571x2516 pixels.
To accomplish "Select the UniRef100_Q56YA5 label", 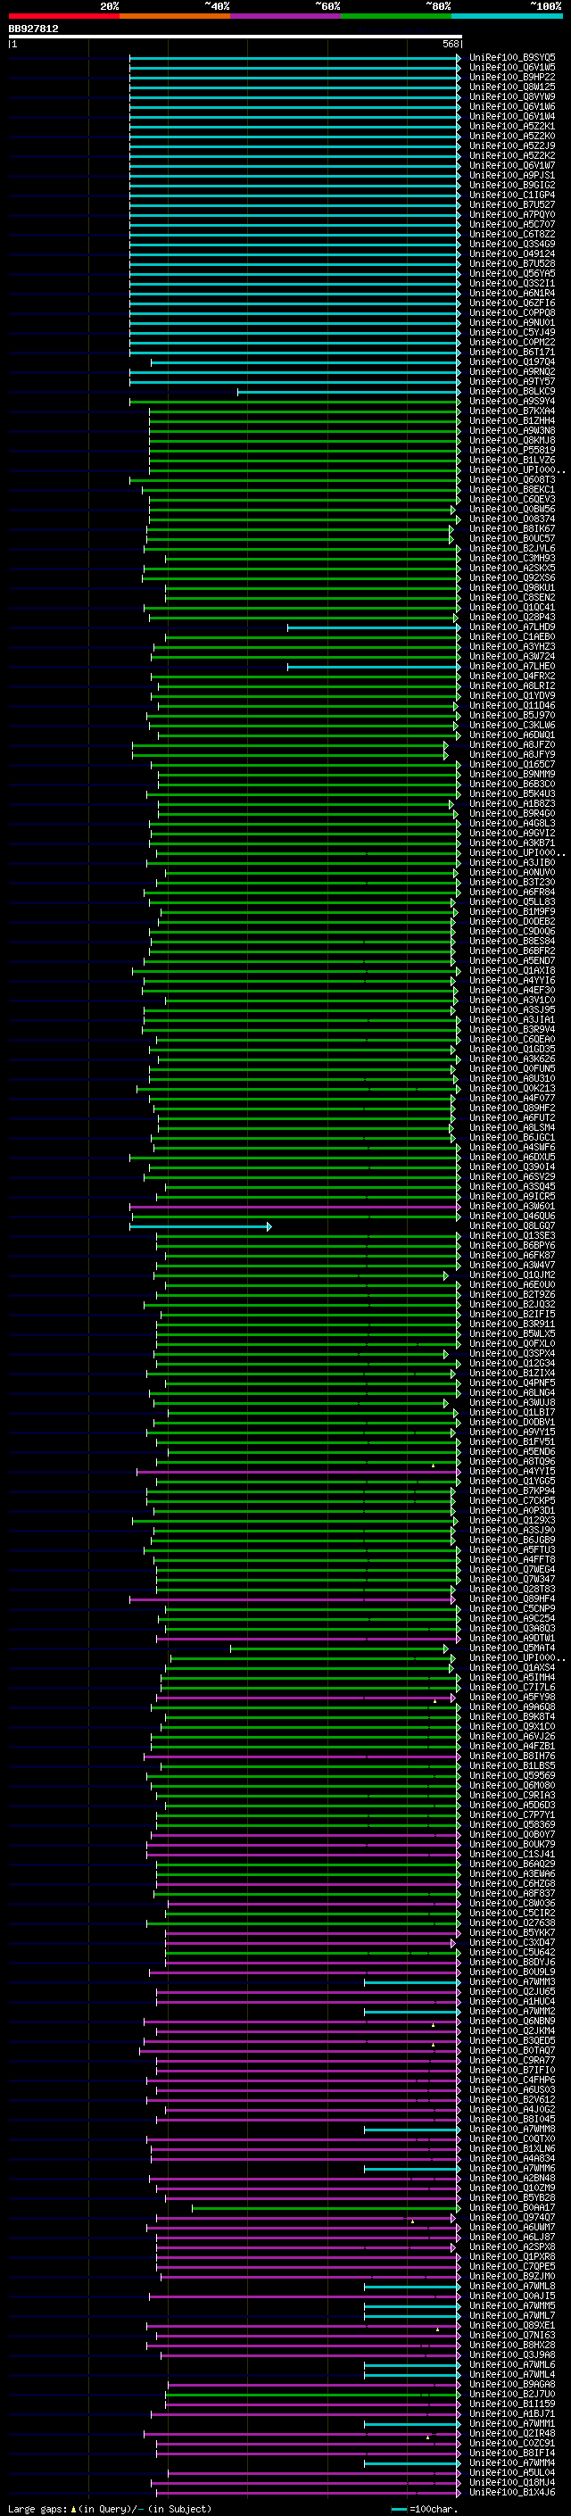I will tap(512, 273).
